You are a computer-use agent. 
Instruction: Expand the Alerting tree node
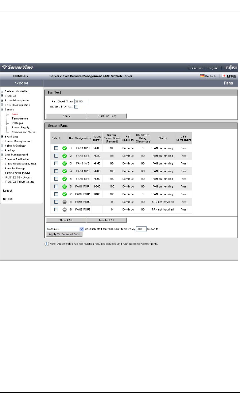[x=2, y=150]
